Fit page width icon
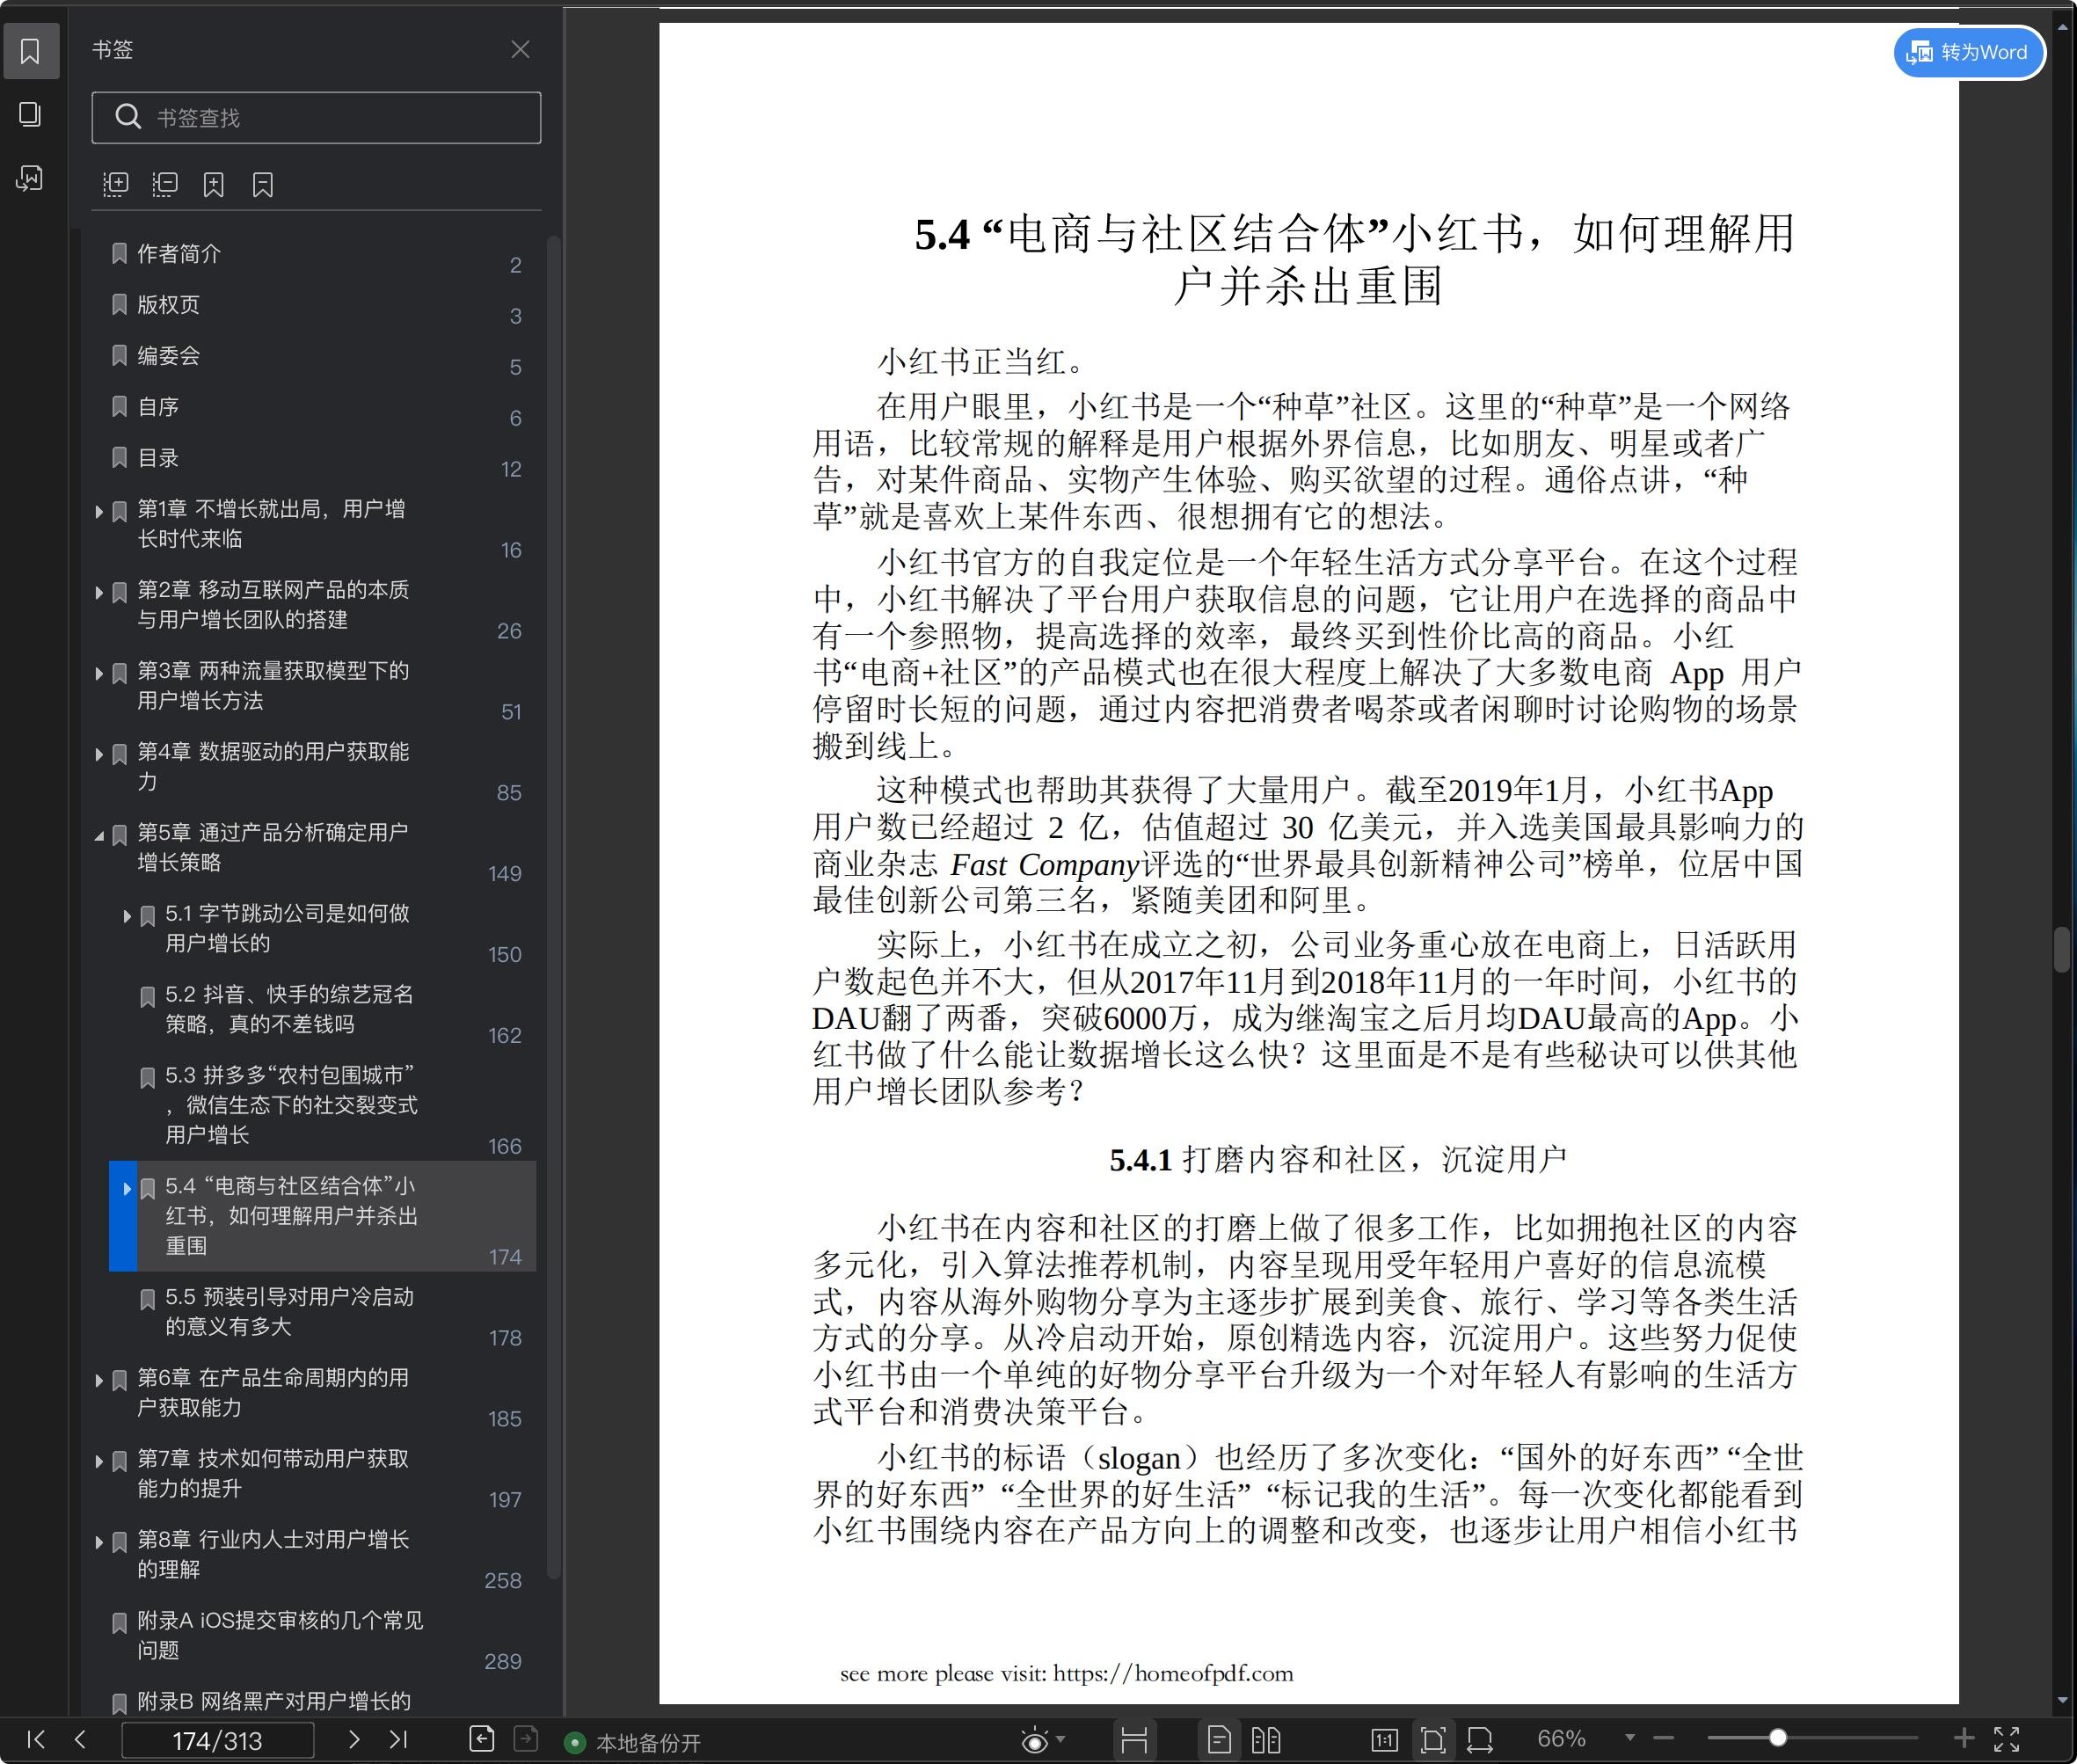This screenshot has width=2077, height=1764. pyautogui.click(x=1480, y=1740)
